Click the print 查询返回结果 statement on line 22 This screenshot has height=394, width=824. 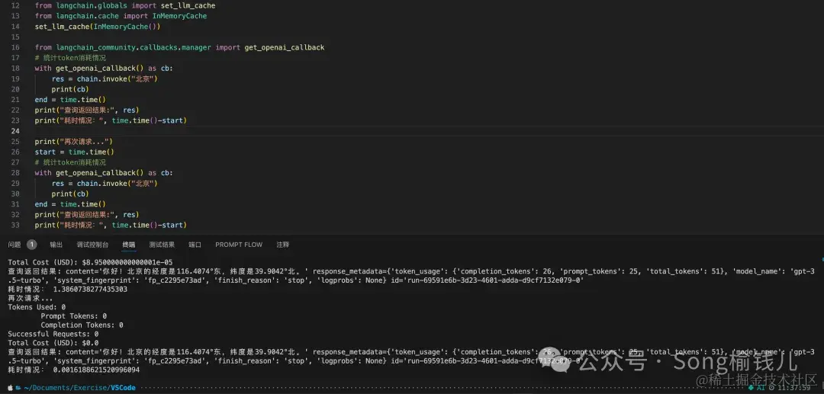(87, 111)
